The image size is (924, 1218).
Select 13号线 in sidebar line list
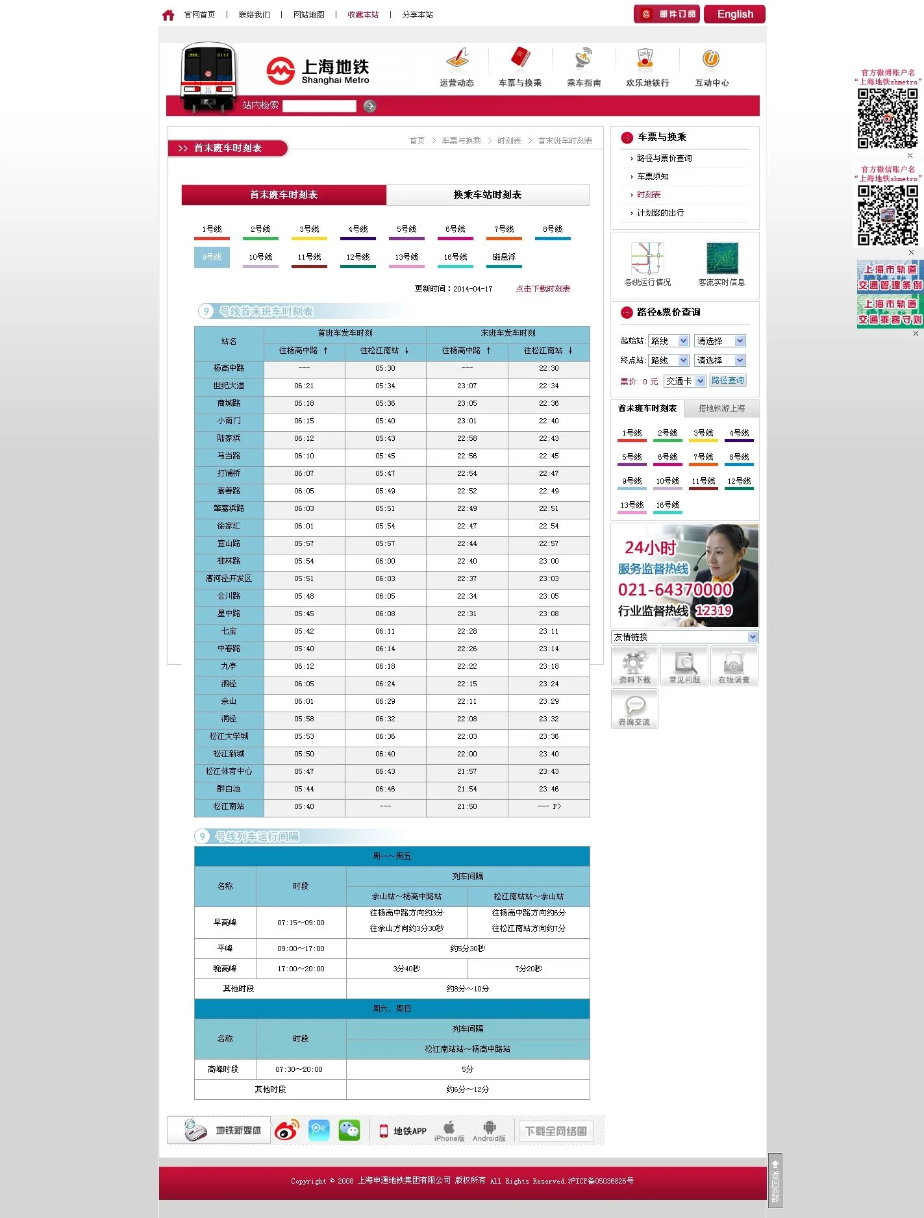point(632,506)
